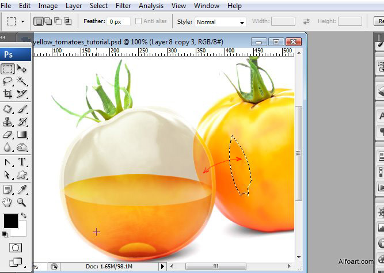This screenshot has height=273, width=384.
Task: Click the black foreground color swatch
Action: (10, 221)
